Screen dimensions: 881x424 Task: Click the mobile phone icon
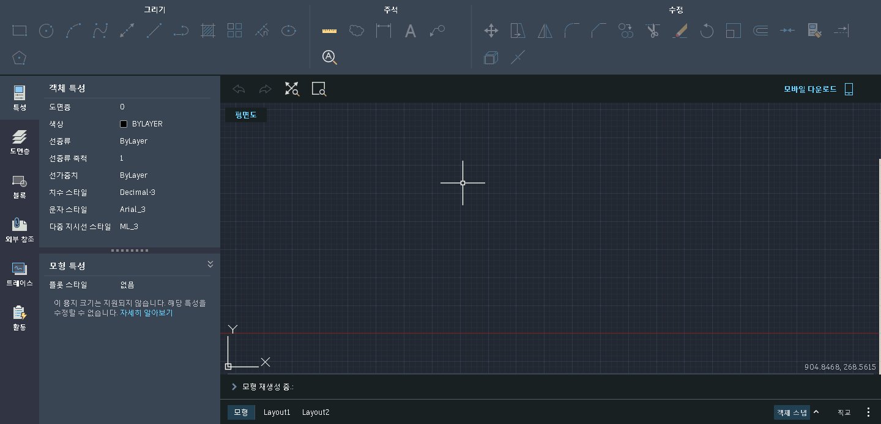pyautogui.click(x=849, y=89)
